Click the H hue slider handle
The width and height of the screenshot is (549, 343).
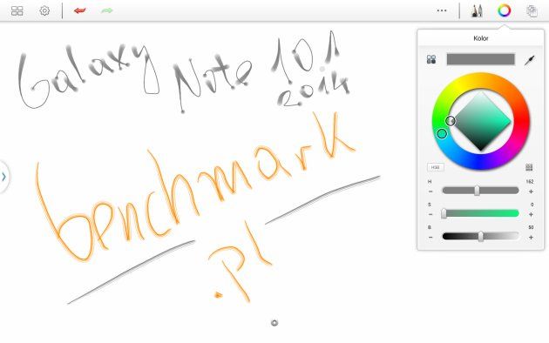coord(477,191)
